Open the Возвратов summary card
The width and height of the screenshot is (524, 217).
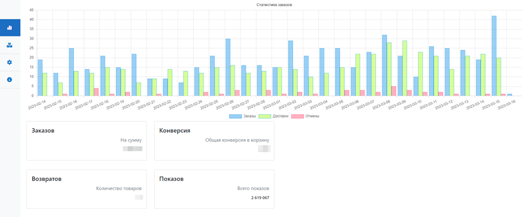[x=87, y=189]
